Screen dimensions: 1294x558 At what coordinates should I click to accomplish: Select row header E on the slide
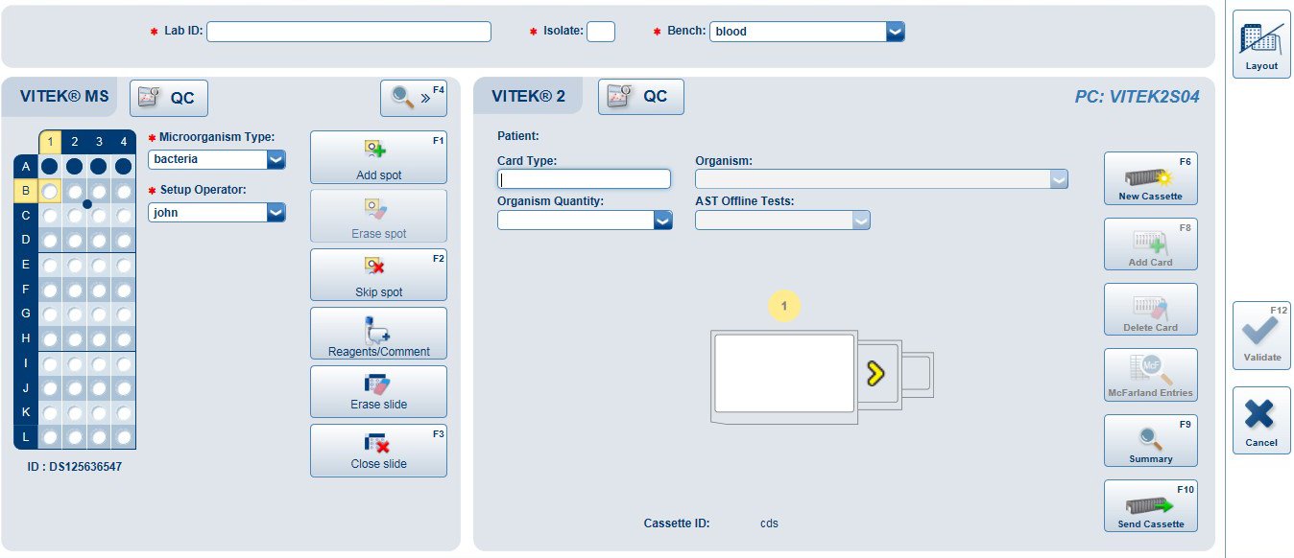[x=26, y=264]
